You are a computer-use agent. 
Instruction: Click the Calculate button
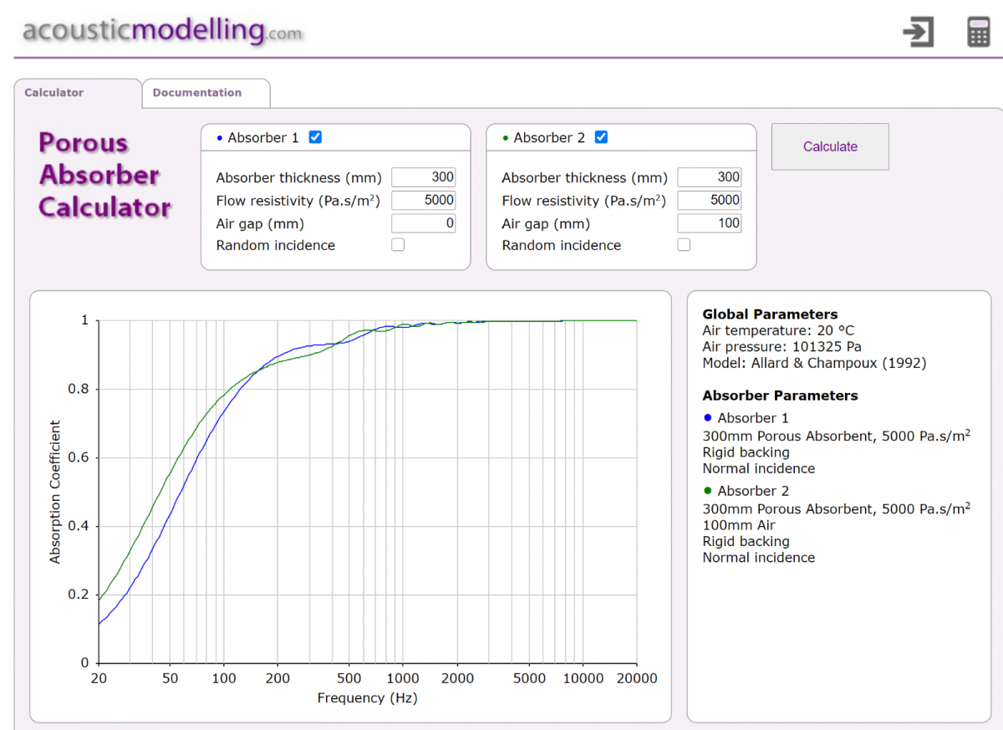pos(830,146)
